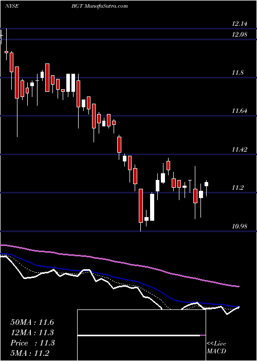Viewport: 257px width, 361px height.
Task: Click the 11.64 price level label
Action: pos(240,111)
